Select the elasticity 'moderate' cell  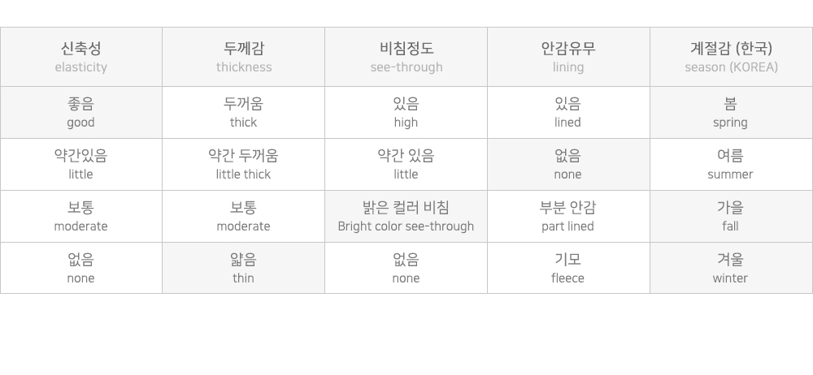point(80,217)
